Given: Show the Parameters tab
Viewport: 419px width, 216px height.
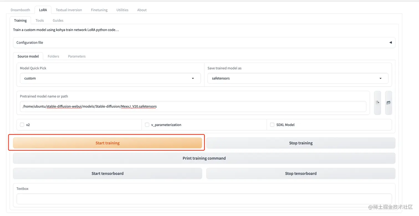Looking at the screenshot, I should (x=77, y=56).
